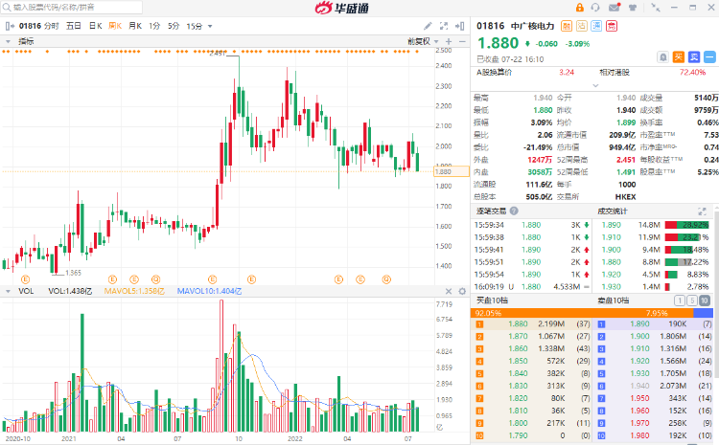Click the 28.92% volume distribution bar
The height and width of the screenshot is (445, 719).
click(686, 225)
